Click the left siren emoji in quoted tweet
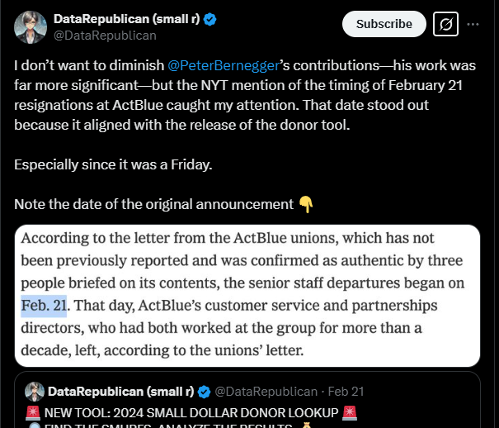Image resolution: width=499 pixels, height=428 pixels. pyautogui.click(x=33, y=413)
